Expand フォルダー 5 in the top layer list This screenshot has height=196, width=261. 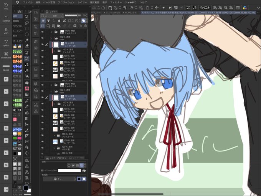tap(52, 32)
